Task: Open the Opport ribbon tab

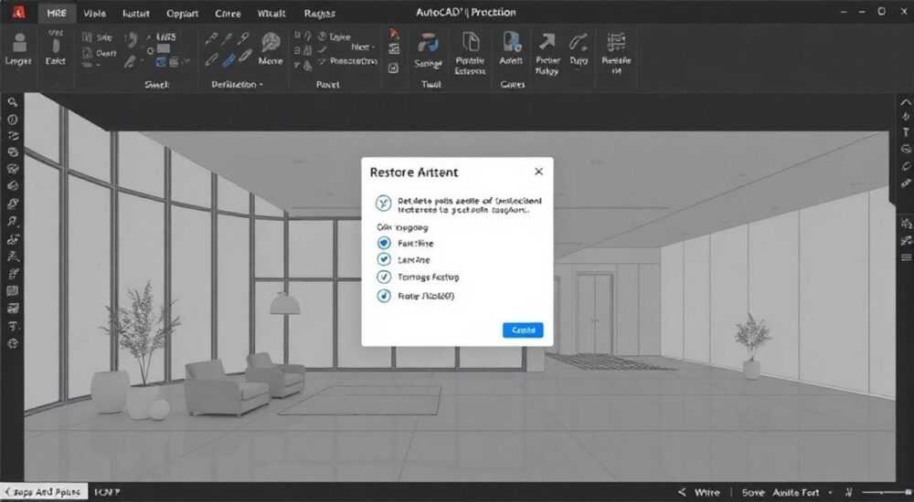Action: [x=182, y=14]
